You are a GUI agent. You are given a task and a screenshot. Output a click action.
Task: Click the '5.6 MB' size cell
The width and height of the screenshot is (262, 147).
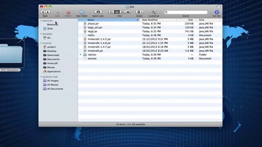tap(189, 51)
